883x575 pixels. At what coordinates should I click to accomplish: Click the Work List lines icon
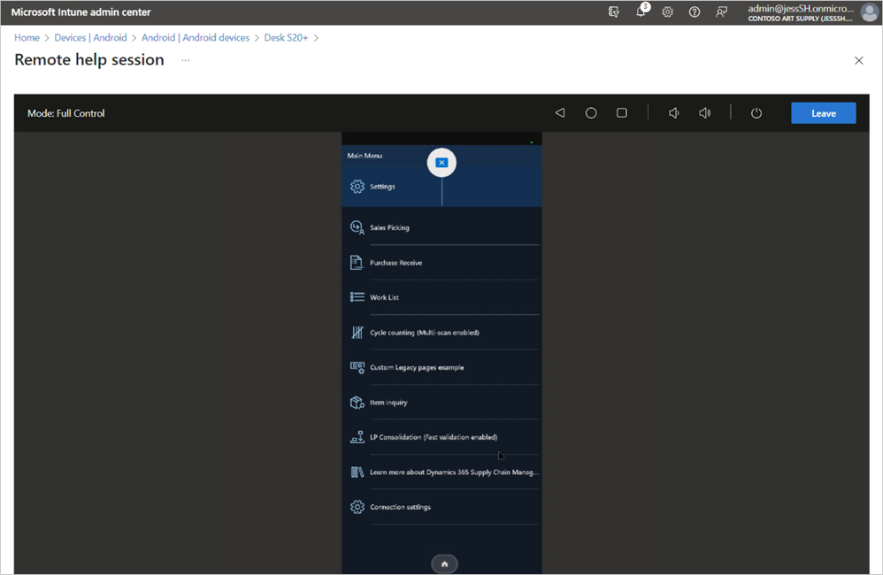pyautogui.click(x=357, y=297)
